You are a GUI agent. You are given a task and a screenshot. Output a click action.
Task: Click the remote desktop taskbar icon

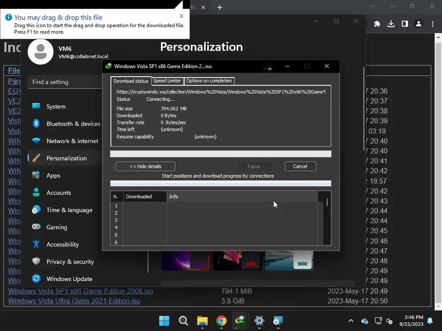coord(278,321)
